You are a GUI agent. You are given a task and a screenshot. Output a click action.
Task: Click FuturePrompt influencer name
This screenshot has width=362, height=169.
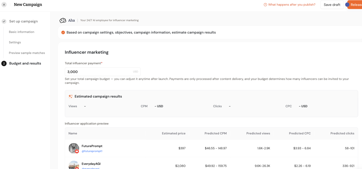tap(92, 146)
